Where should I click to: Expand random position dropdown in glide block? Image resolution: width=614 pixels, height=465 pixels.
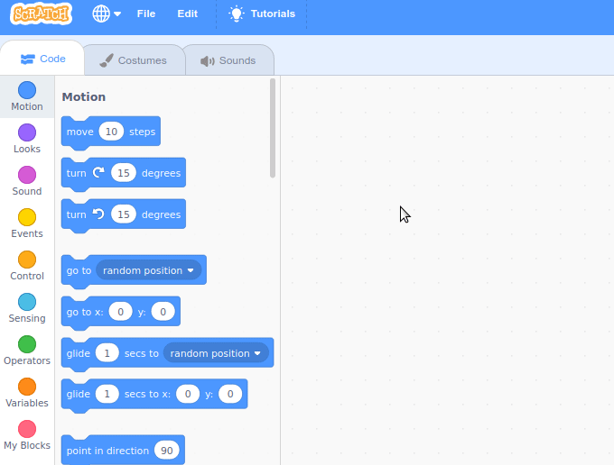coord(216,353)
